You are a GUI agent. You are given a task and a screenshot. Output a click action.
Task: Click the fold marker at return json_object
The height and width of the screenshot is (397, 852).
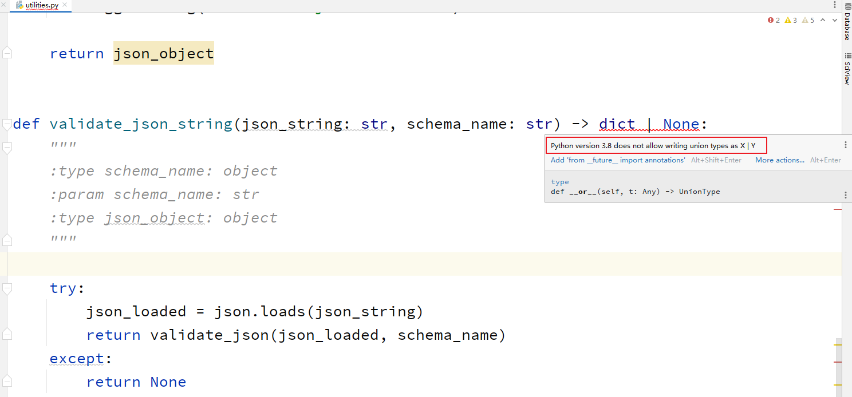[x=7, y=53]
